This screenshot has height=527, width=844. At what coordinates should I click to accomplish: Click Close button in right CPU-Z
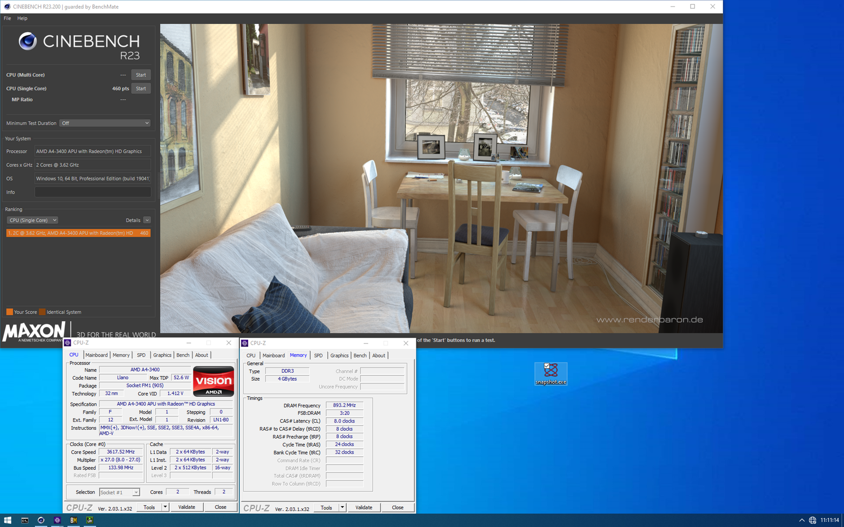(x=398, y=508)
